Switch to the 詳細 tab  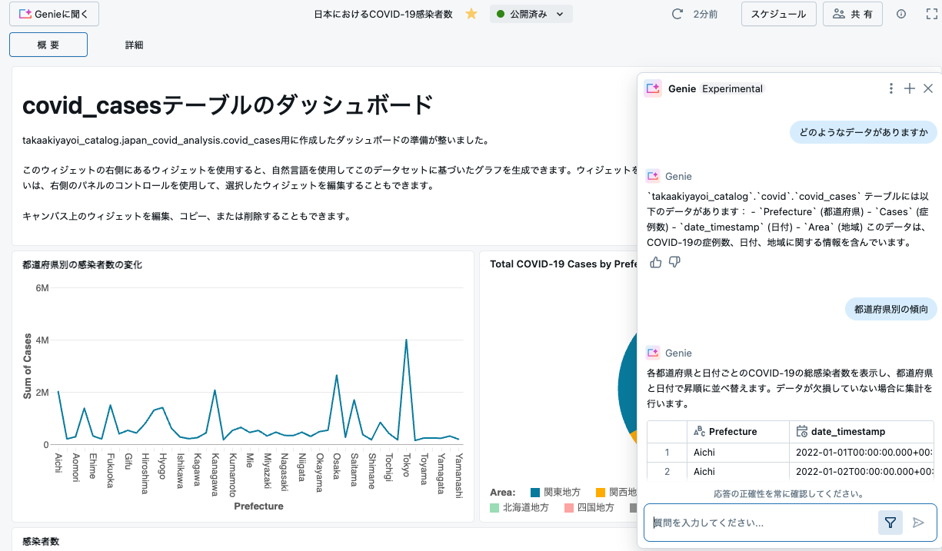(134, 45)
